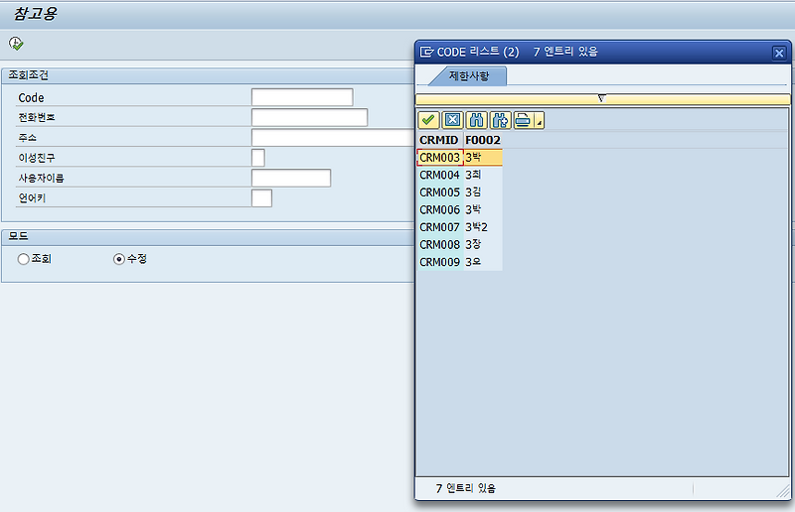Select row CRM003 in code list
This screenshot has height=512, width=795.
(459, 158)
